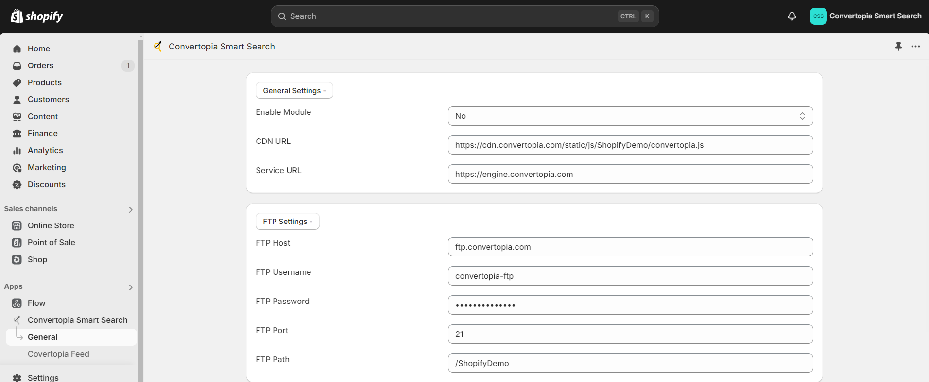Click the Orders count badge
Screen dimensions: 929x382
coord(128,65)
